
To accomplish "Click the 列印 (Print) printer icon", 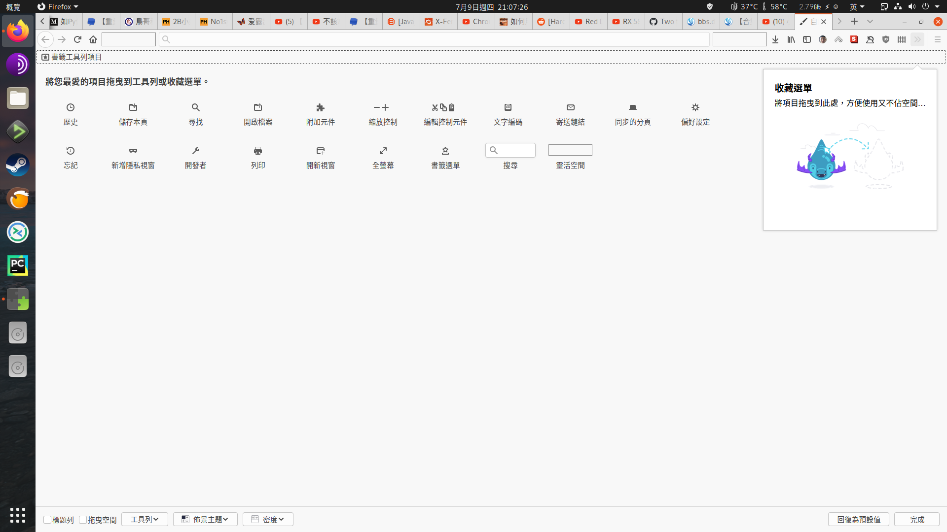I will [x=258, y=151].
